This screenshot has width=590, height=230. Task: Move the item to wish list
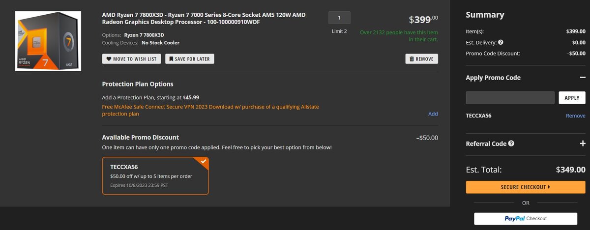(x=131, y=59)
